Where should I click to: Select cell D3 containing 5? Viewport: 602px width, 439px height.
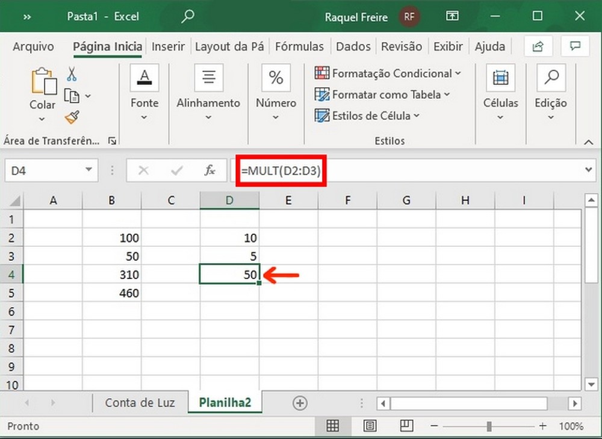(229, 256)
